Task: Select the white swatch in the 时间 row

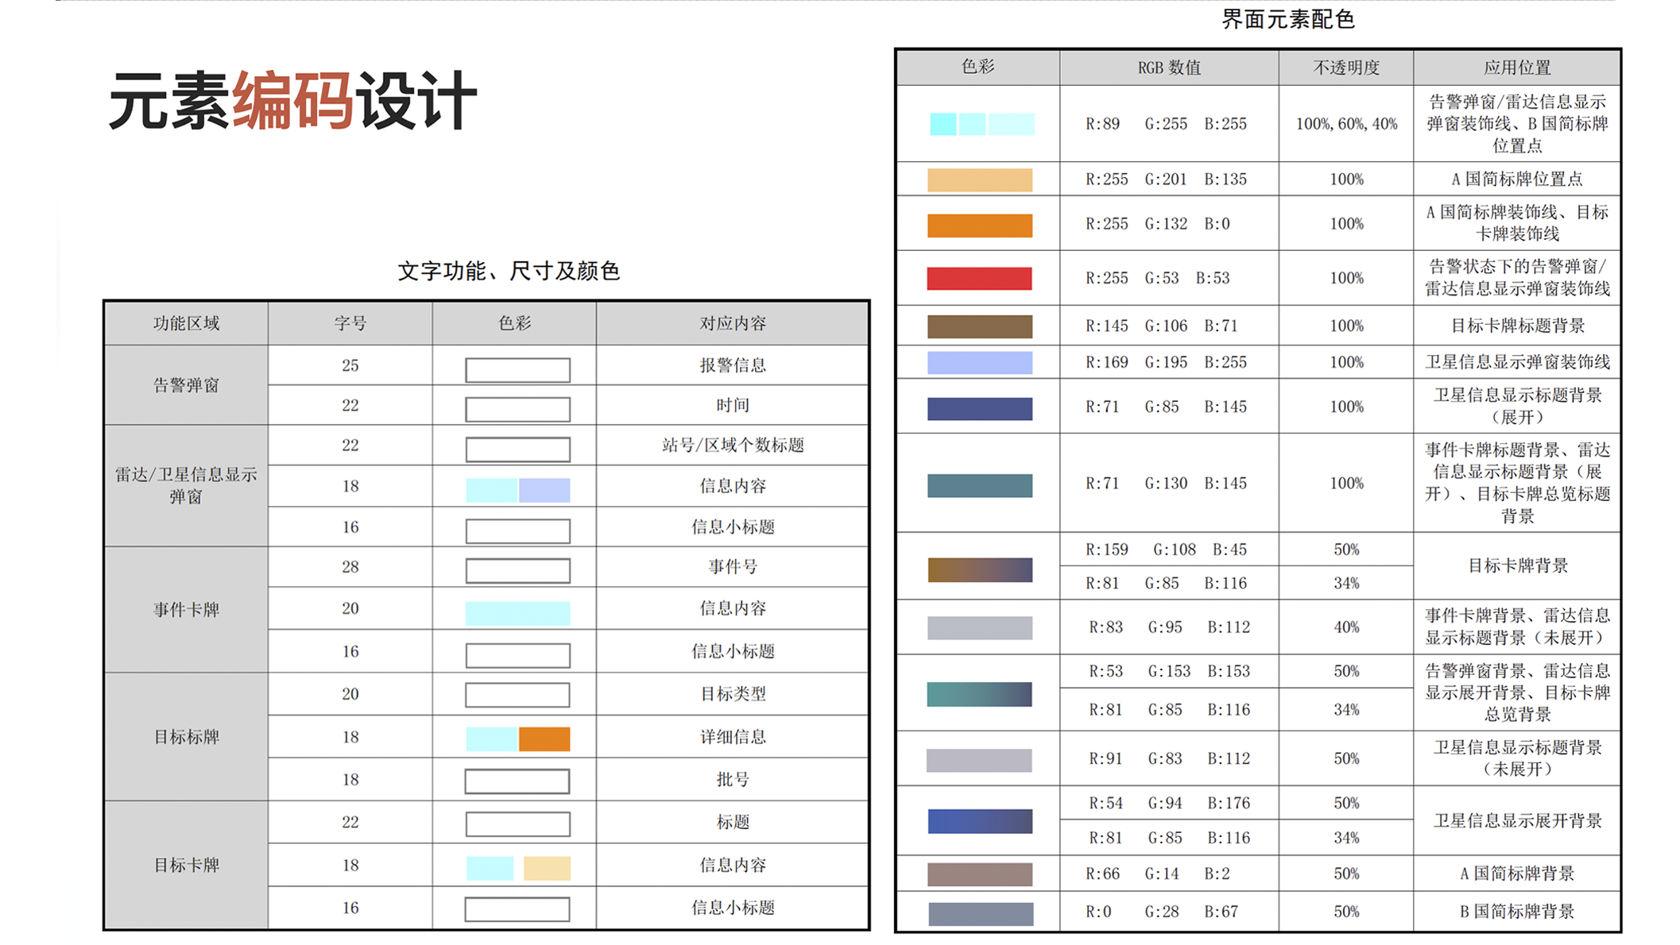Action: coord(517,410)
